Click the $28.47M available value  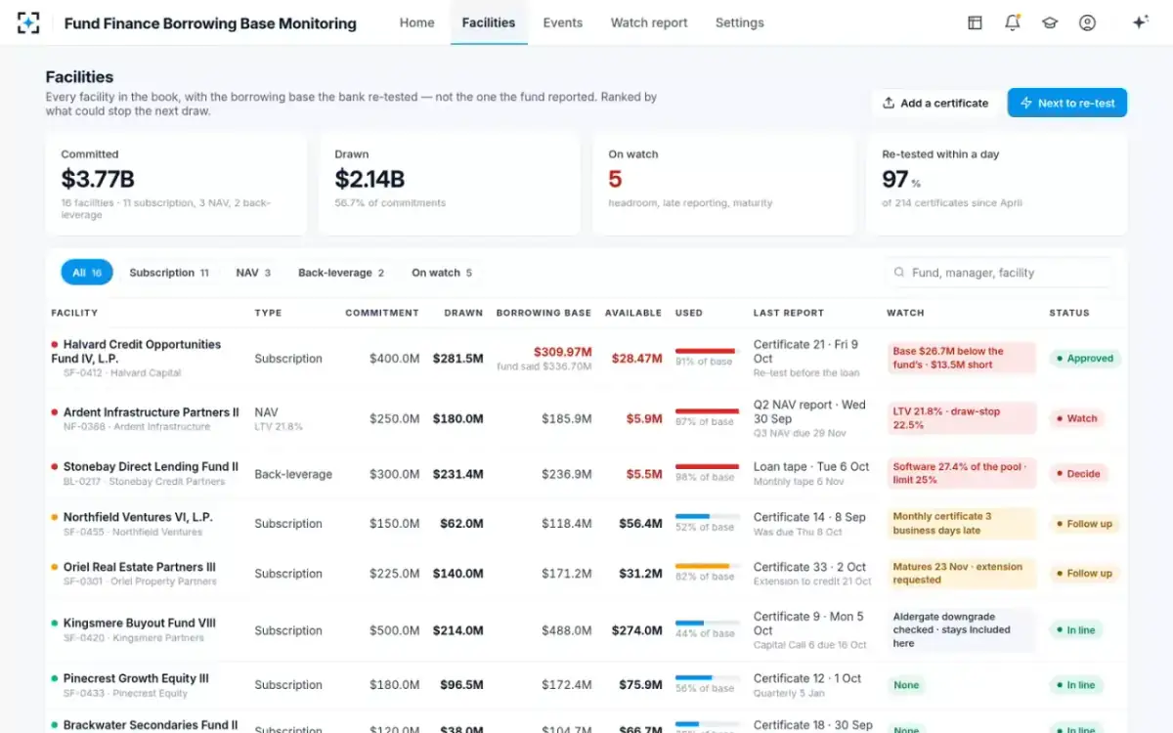tap(636, 359)
